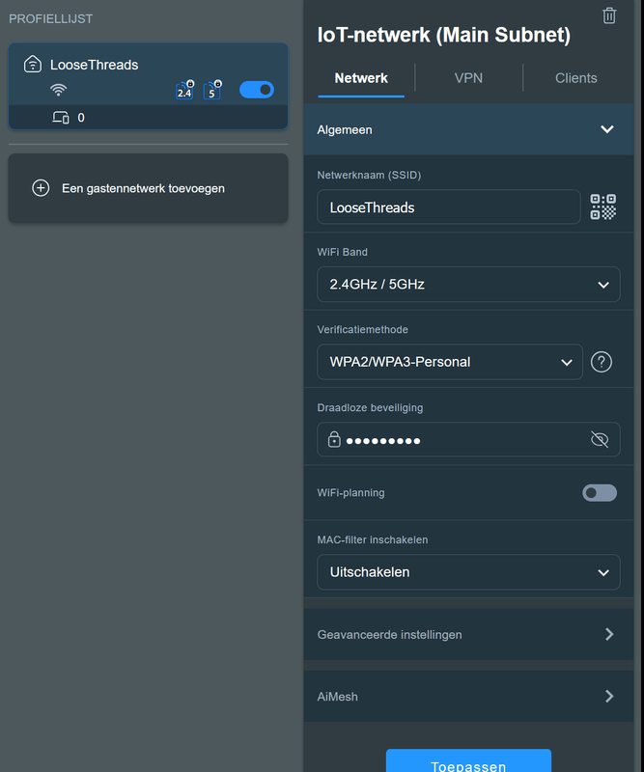The height and width of the screenshot is (772, 644).
Task: Click the WiFi signal icon under LooseThreads
Action: pyautogui.click(x=59, y=91)
